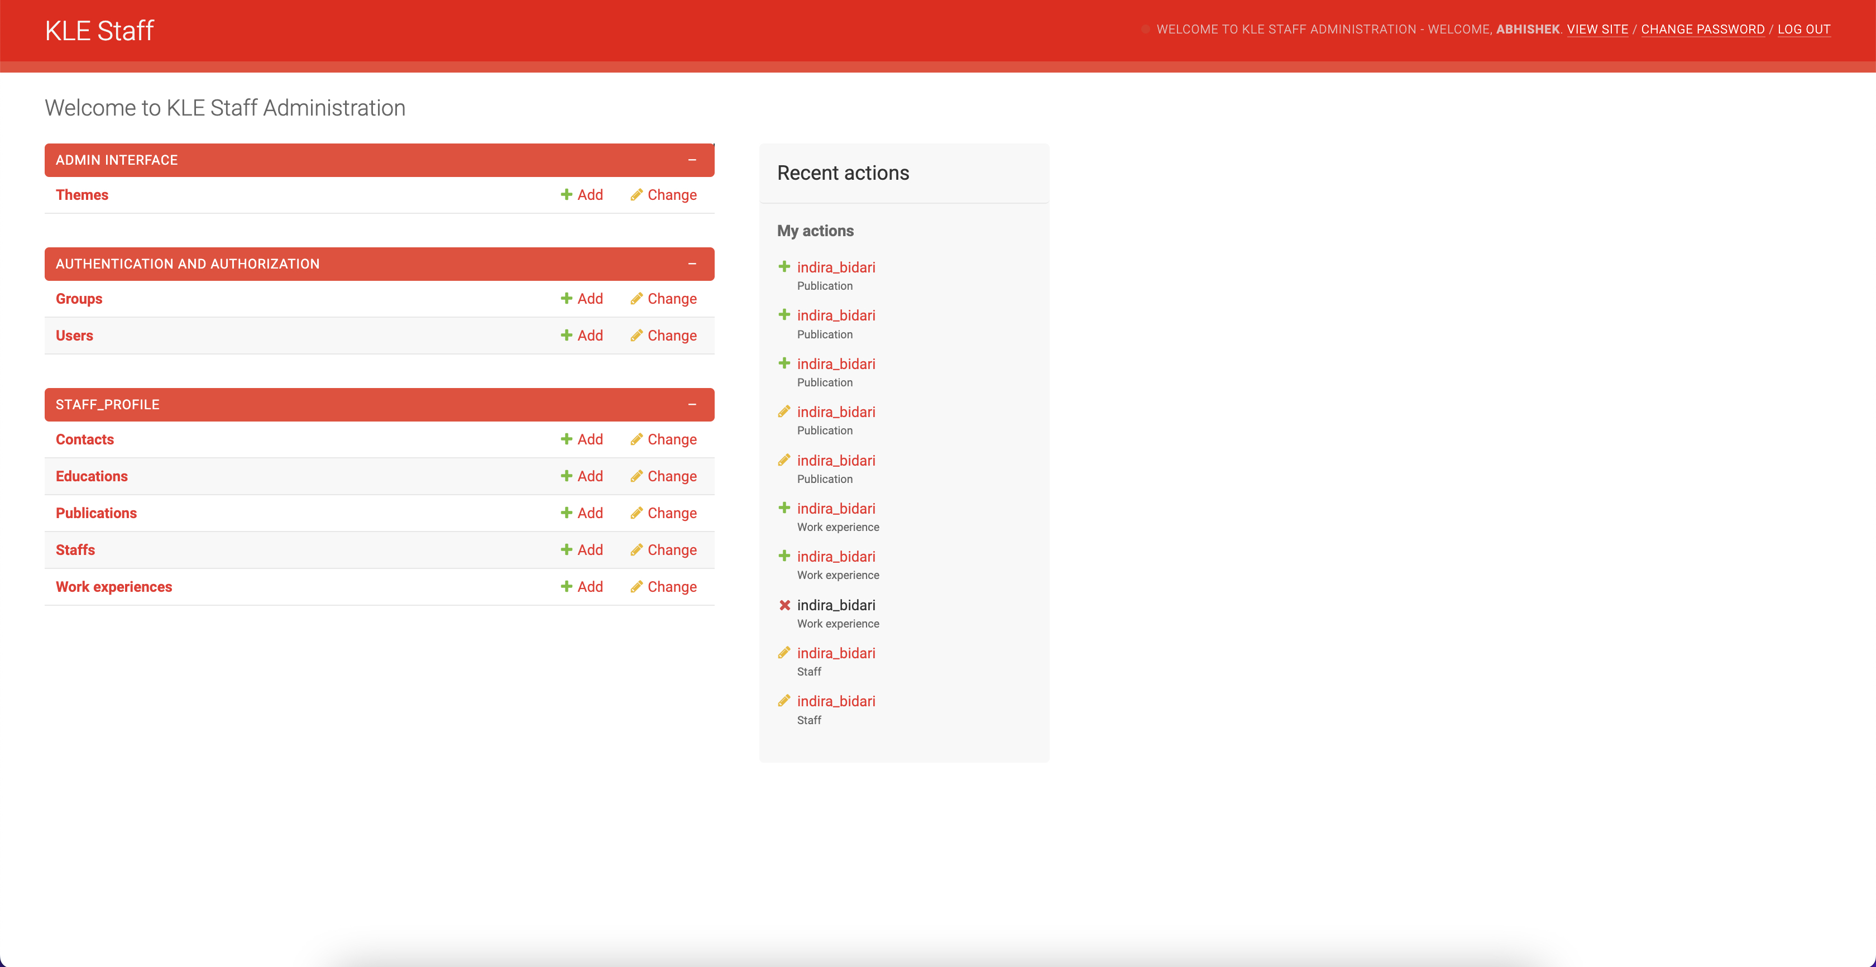
Task: Open CHANGE PASSWORD from the top bar
Action: (x=1704, y=29)
